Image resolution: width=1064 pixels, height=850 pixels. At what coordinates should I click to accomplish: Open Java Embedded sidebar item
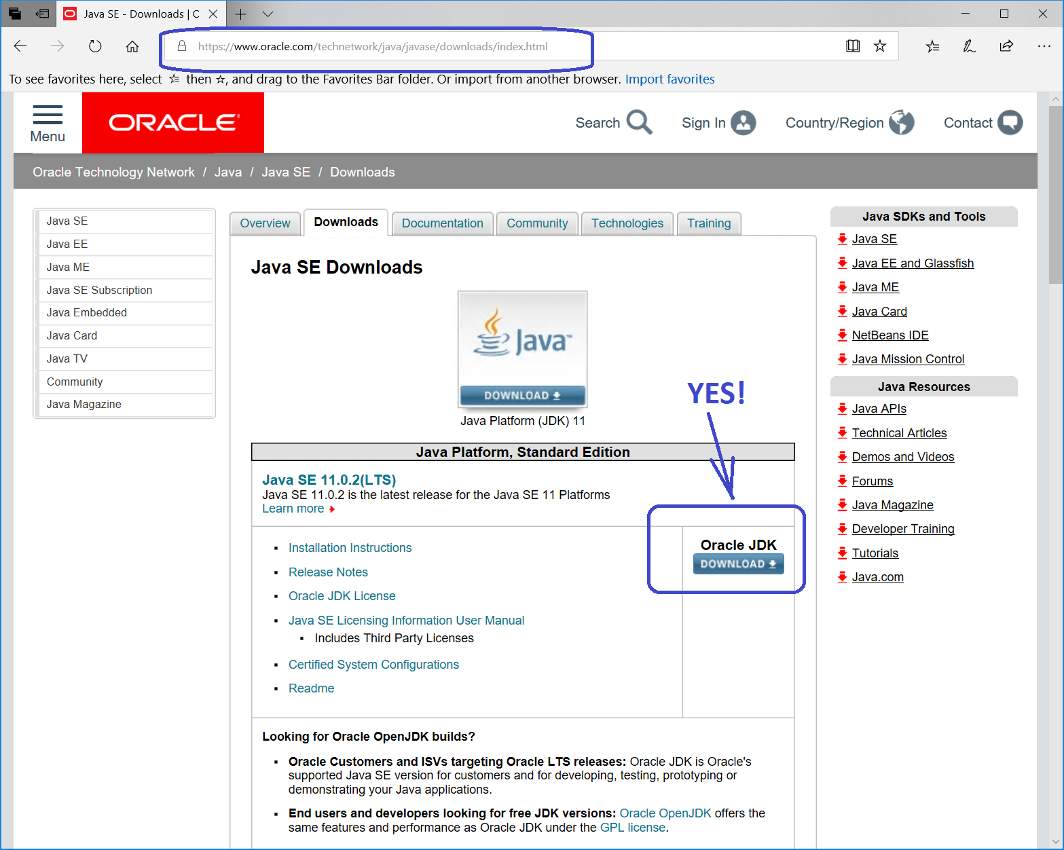pyautogui.click(x=124, y=312)
